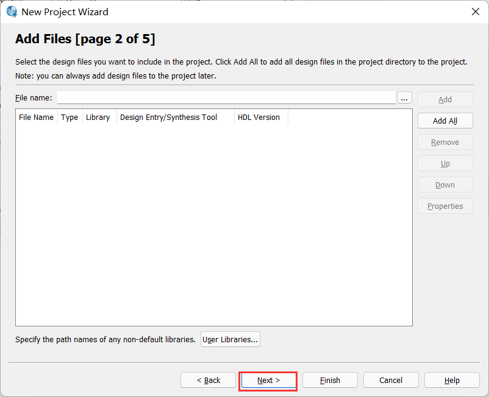Click Finish to complete the wizard
This screenshot has height=397, width=489.
[330, 380]
